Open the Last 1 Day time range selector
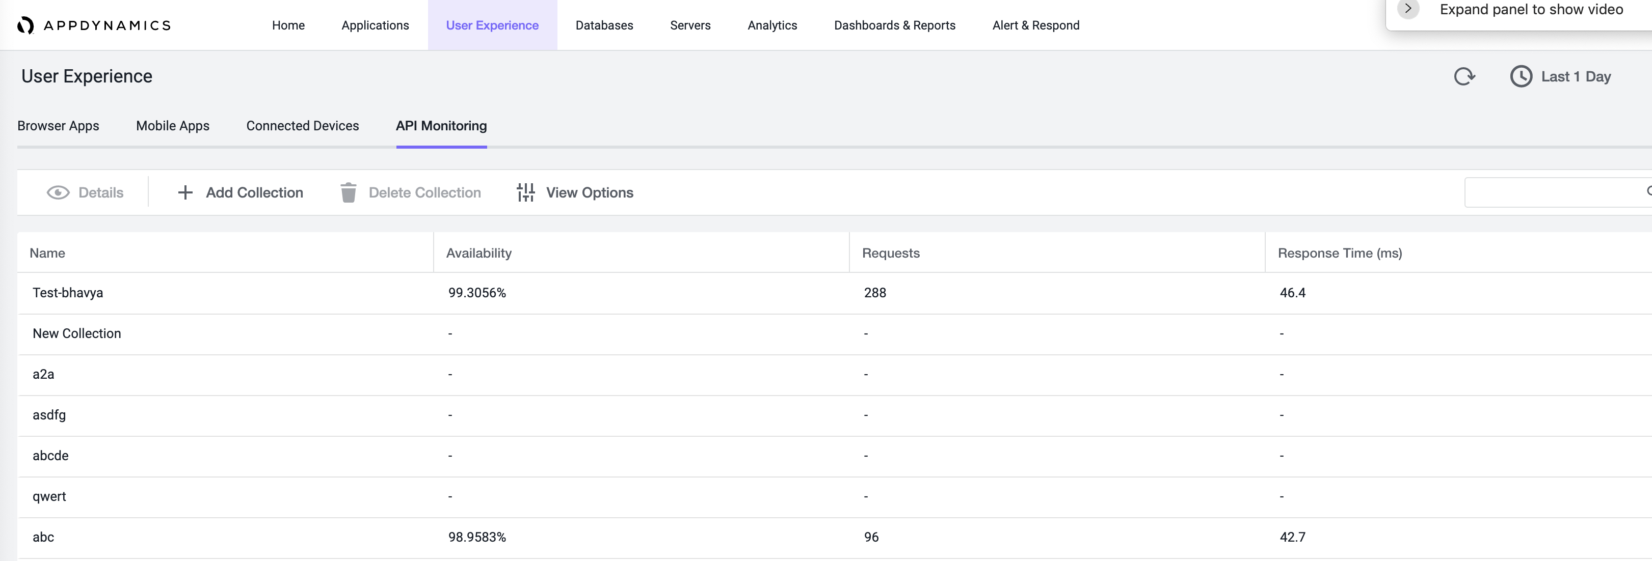This screenshot has width=1652, height=561. click(x=1560, y=76)
